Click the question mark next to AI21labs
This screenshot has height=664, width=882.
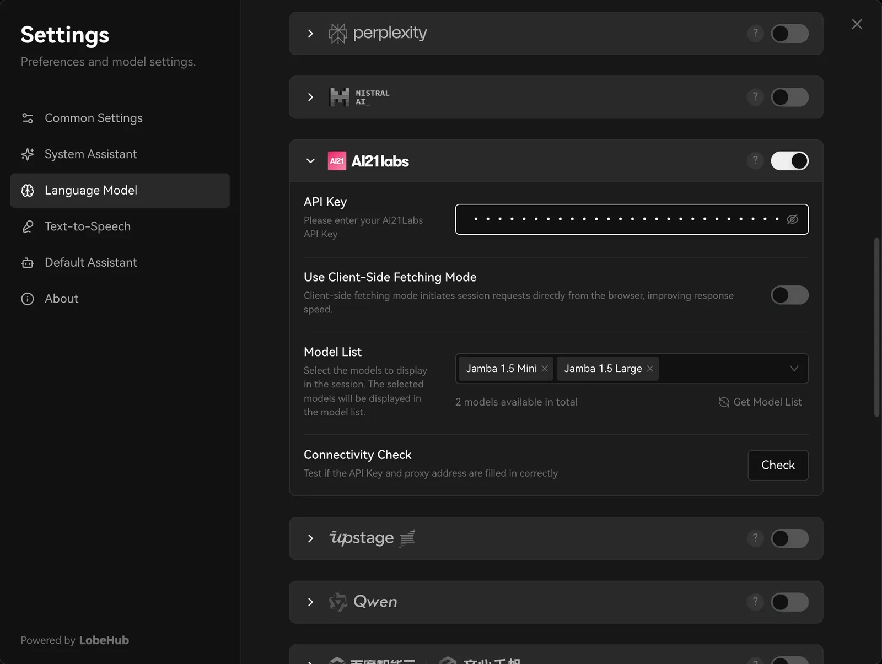tap(755, 160)
